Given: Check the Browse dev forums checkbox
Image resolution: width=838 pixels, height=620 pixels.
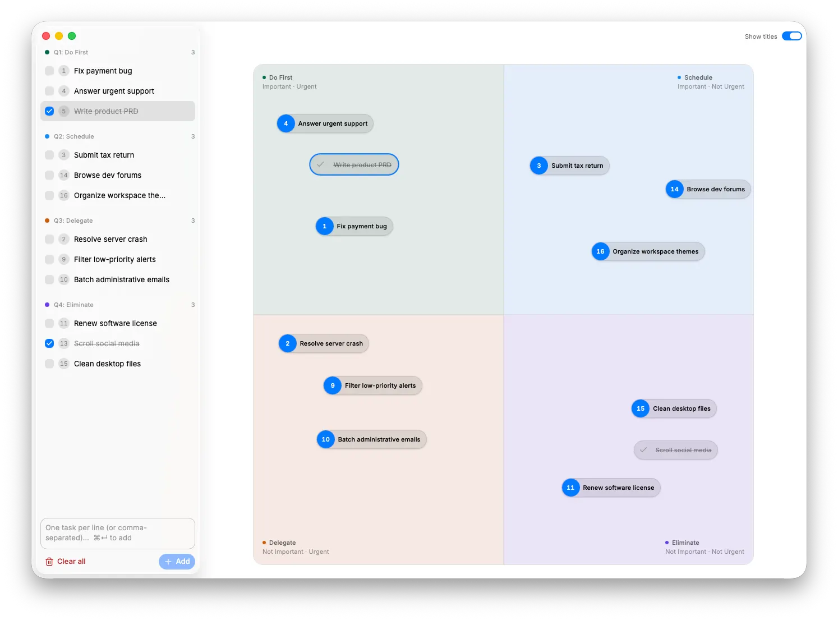Looking at the screenshot, I should point(49,175).
